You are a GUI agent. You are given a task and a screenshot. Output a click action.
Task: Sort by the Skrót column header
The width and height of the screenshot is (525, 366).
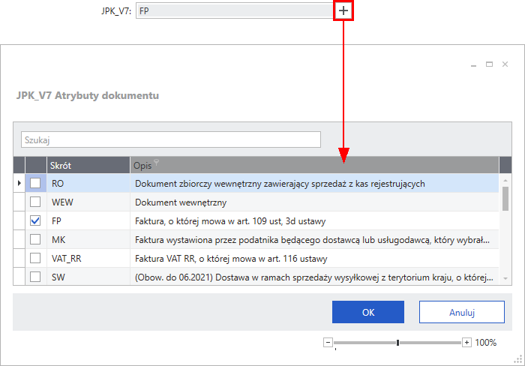coord(87,165)
